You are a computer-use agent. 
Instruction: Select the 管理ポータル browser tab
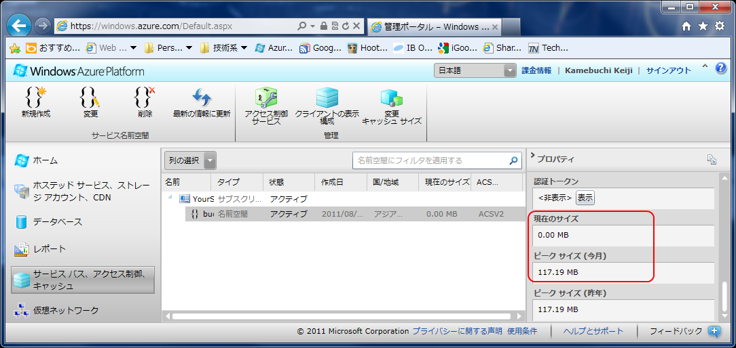pyautogui.click(x=434, y=26)
